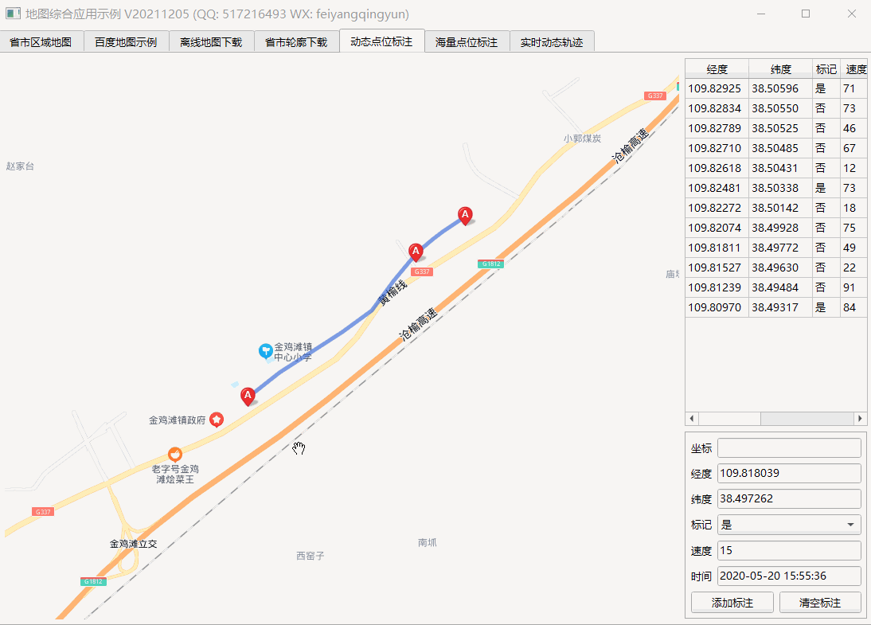
Task: Select the table row with 109.82481
Action: [x=776, y=188]
